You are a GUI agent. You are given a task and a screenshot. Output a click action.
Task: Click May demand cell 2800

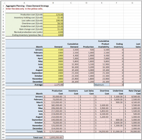click(x=53, y=61)
